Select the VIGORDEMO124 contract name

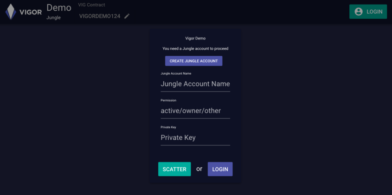(x=100, y=16)
